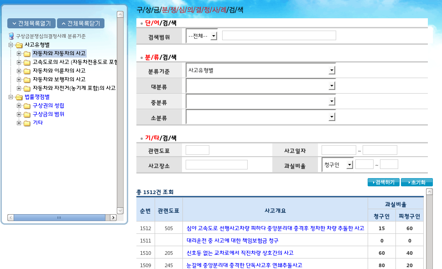Screen dimensions: 442x269
Task: Click 구상금분쟁심의결정사례 분류기준 root icon
Action: 11,36
